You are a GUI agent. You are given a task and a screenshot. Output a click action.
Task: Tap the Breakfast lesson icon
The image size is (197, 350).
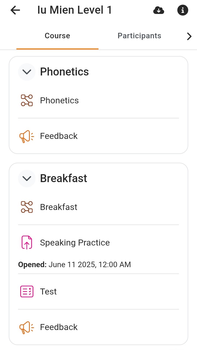click(x=27, y=207)
